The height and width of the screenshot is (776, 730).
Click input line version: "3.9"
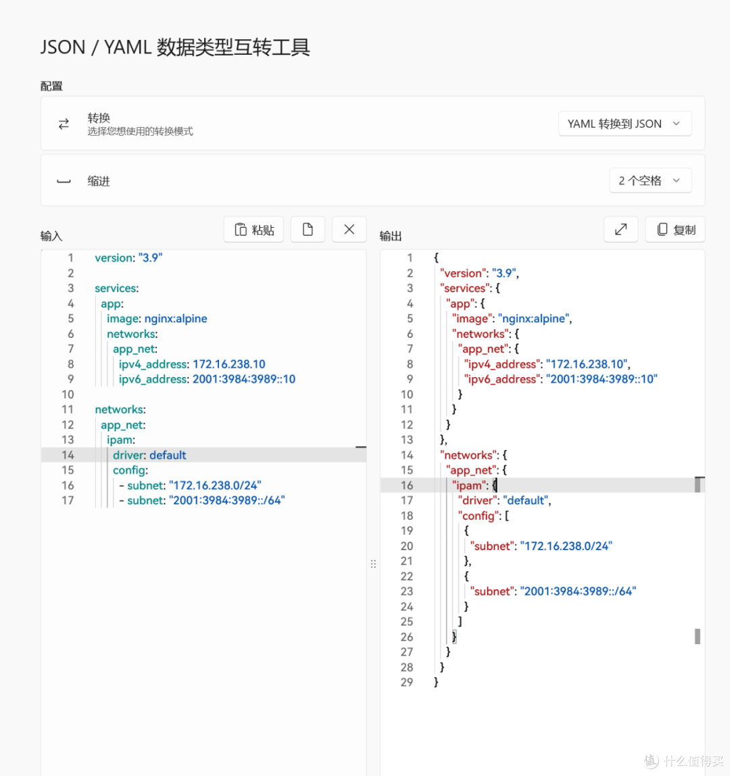click(128, 258)
